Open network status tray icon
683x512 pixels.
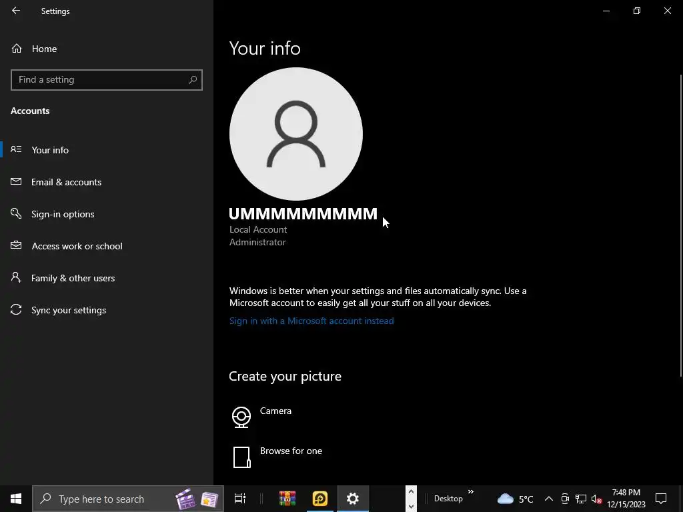pyautogui.click(x=581, y=499)
